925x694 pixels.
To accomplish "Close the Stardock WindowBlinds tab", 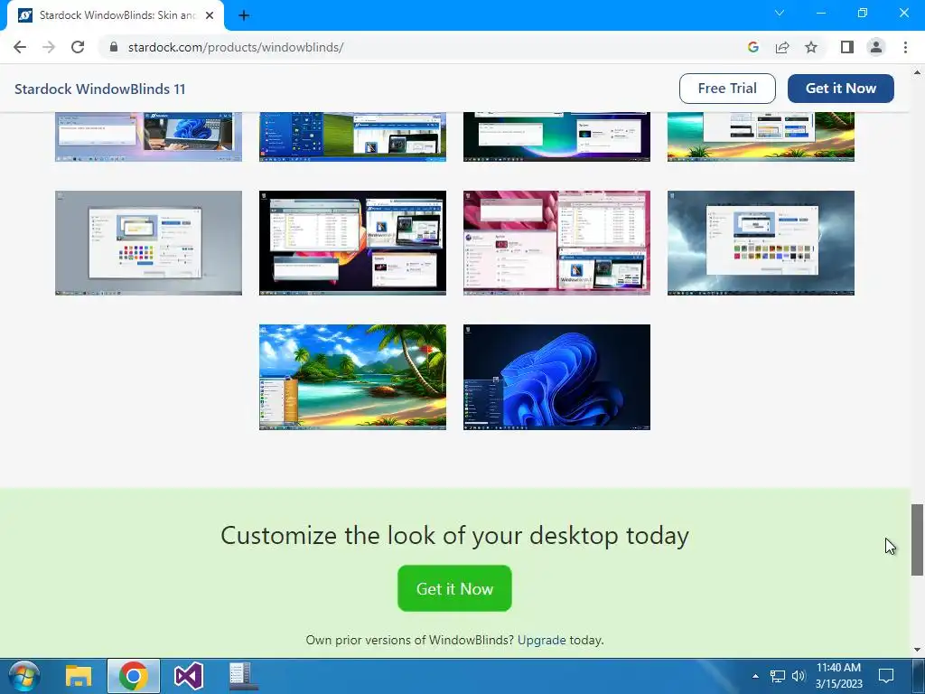I will (210, 15).
